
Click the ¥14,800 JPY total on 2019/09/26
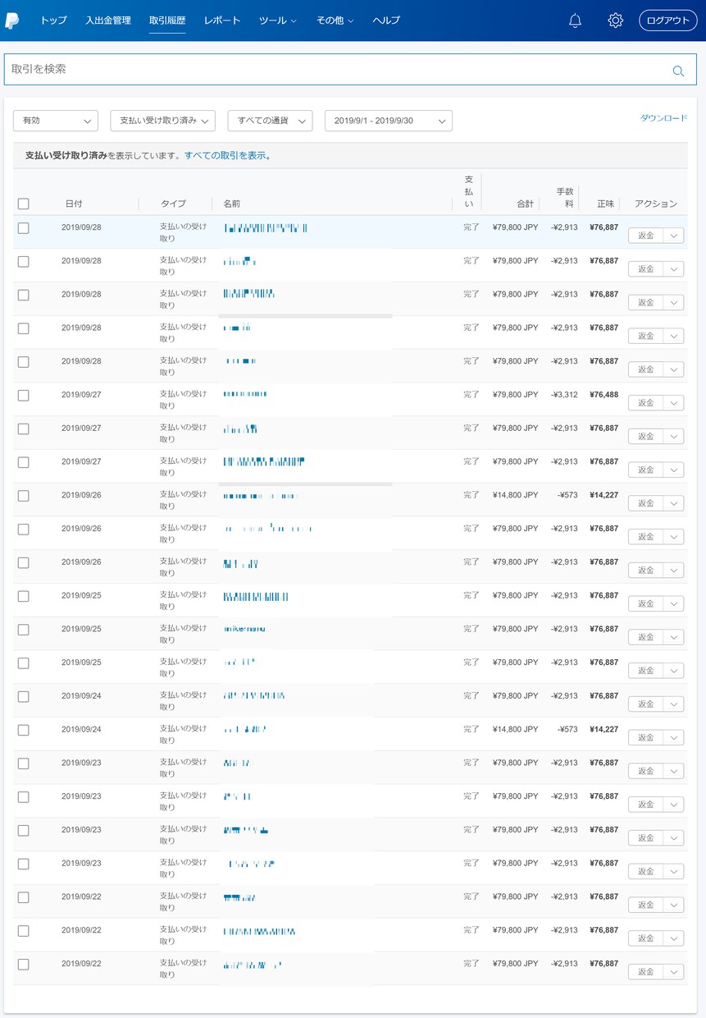tap(516, 495)
